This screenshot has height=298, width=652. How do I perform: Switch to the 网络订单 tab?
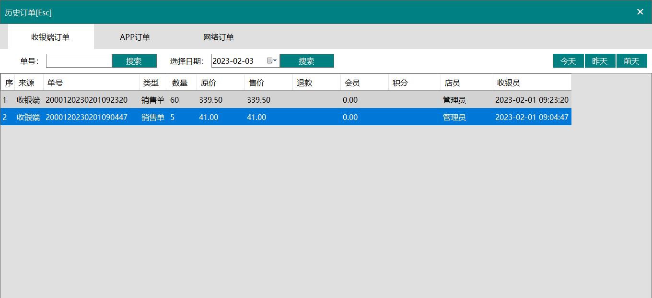pos(219,37)
